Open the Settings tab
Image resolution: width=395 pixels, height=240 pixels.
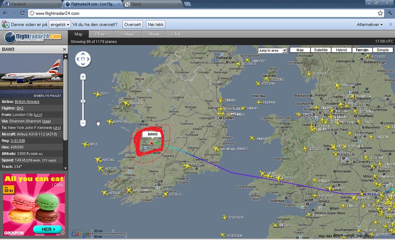128,34
